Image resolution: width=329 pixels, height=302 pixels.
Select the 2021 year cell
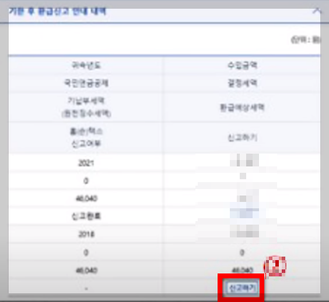tap(86, 163)
